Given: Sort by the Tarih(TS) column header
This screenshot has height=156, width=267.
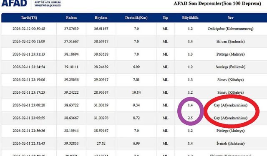Looking at the screenshot, I should 29,17.
